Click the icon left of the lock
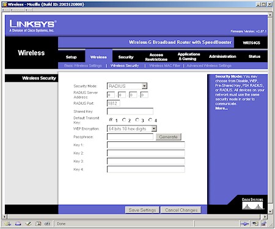The image size is (275, 229). click(255, 224)
